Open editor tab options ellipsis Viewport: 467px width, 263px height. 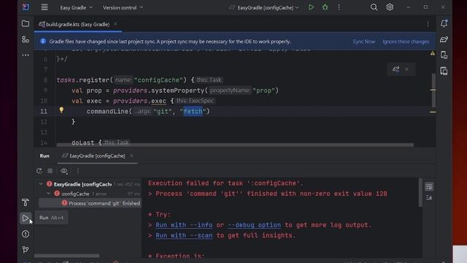(428, 24)
